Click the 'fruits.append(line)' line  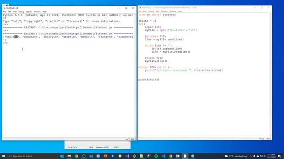[167, 49]
